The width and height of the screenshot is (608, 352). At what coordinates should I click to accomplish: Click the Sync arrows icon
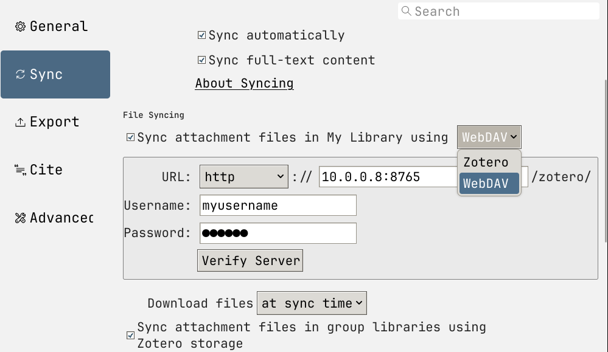(20, 74)
